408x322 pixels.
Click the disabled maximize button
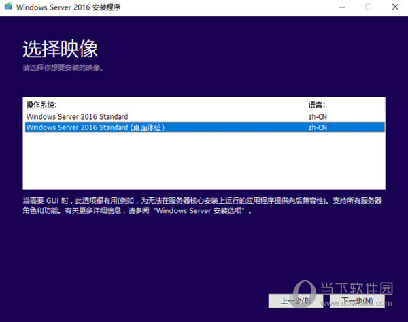coord(369,7)
